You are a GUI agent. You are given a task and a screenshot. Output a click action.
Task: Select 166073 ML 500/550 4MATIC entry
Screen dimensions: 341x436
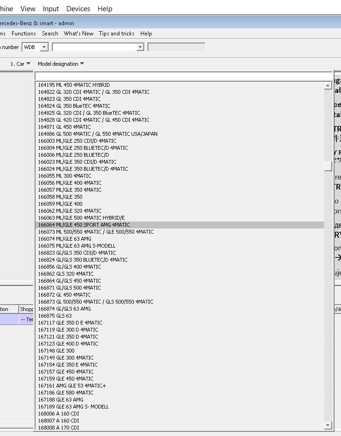pos(180,232)
